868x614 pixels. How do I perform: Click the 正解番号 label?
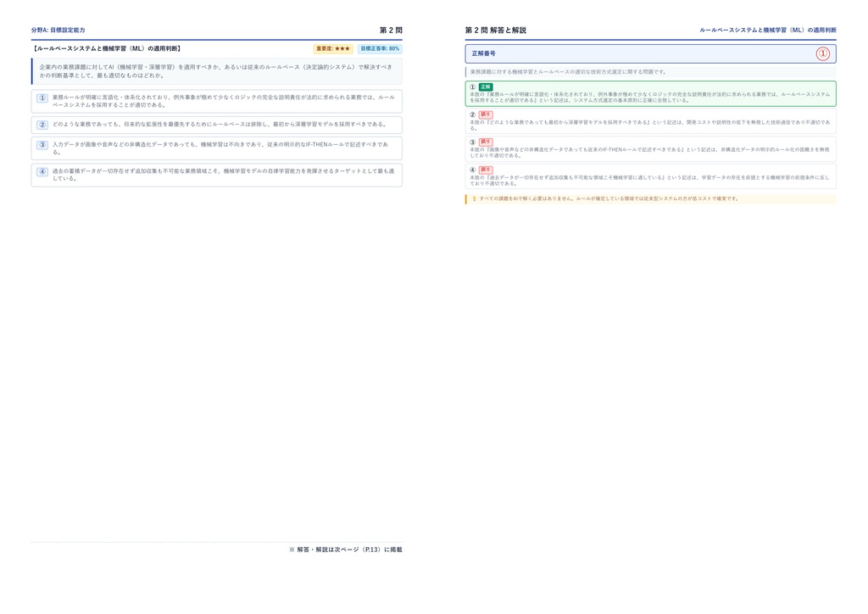484,53
